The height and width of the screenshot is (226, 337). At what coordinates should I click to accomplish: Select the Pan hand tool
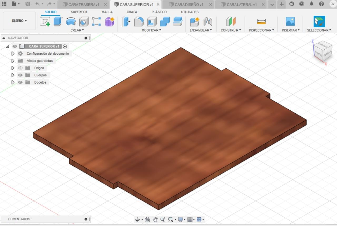point(155,219)
